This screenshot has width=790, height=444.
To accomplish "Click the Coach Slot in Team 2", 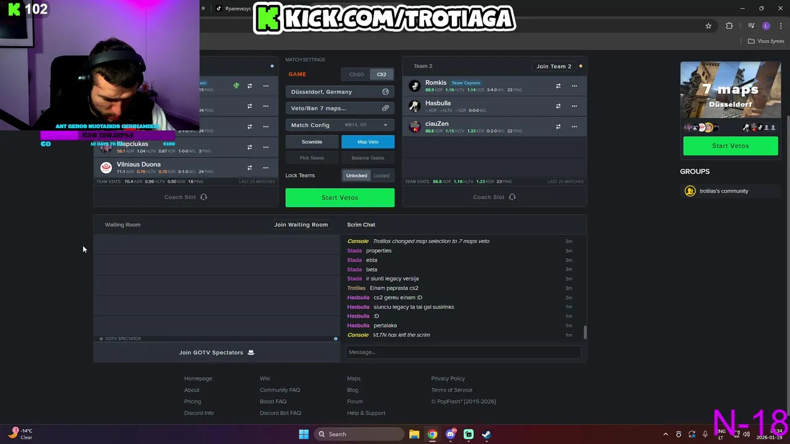I will (494, 197).
